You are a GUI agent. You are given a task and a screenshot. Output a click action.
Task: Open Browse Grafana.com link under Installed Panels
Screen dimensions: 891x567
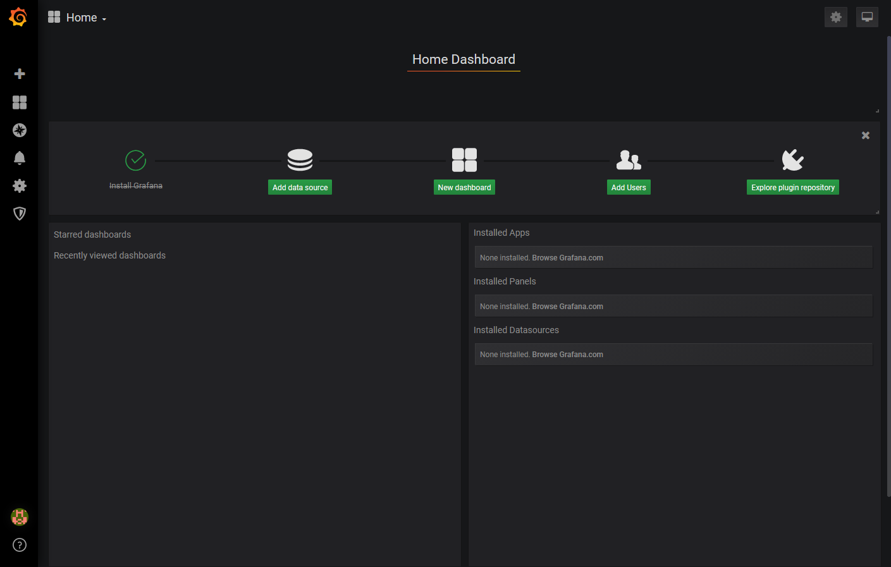567,307
